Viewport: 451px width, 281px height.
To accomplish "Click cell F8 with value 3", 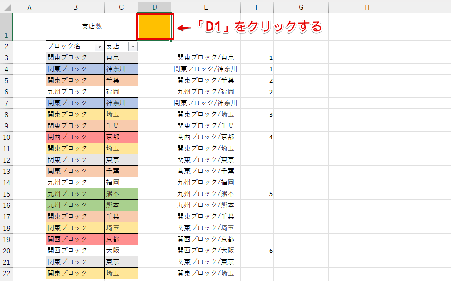I will [257, 114].
